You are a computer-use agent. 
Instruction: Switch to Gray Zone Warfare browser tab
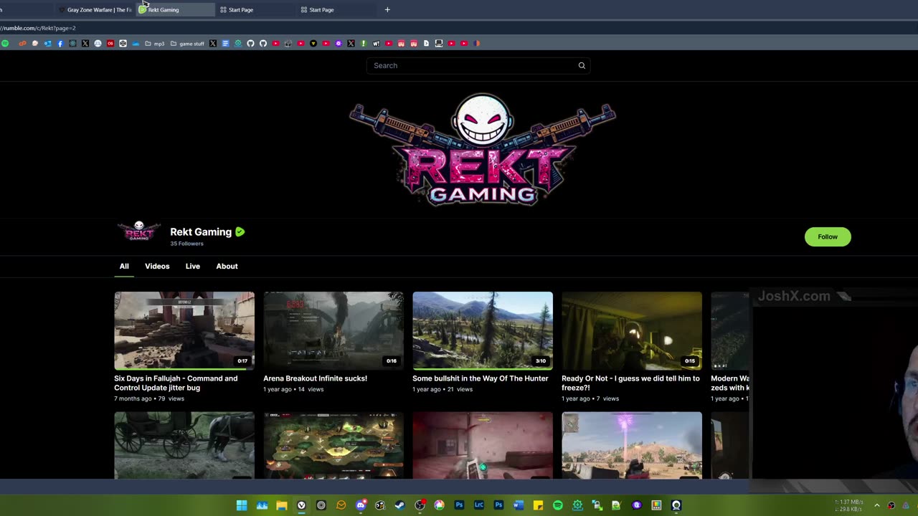(x=95, y=9)
